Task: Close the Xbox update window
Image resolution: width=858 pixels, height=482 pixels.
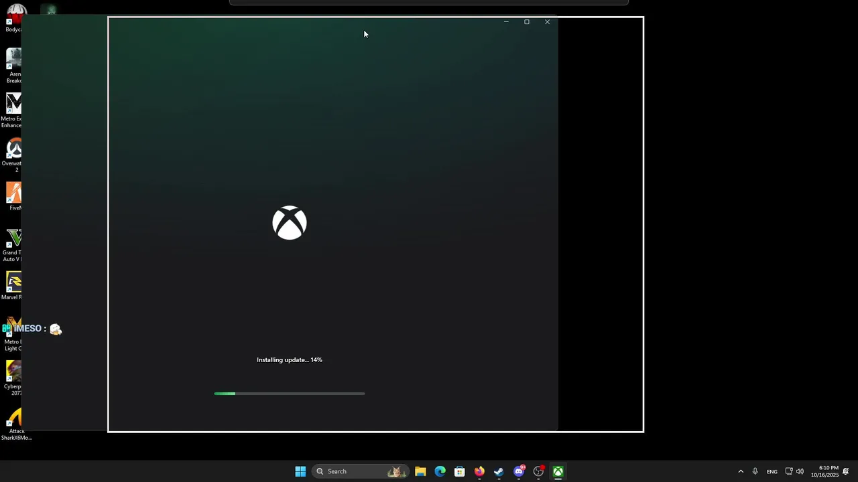Action: click(x=547, y=22)
